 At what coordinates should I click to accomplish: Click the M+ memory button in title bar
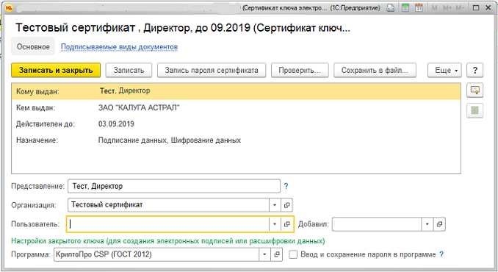[447, 8]
